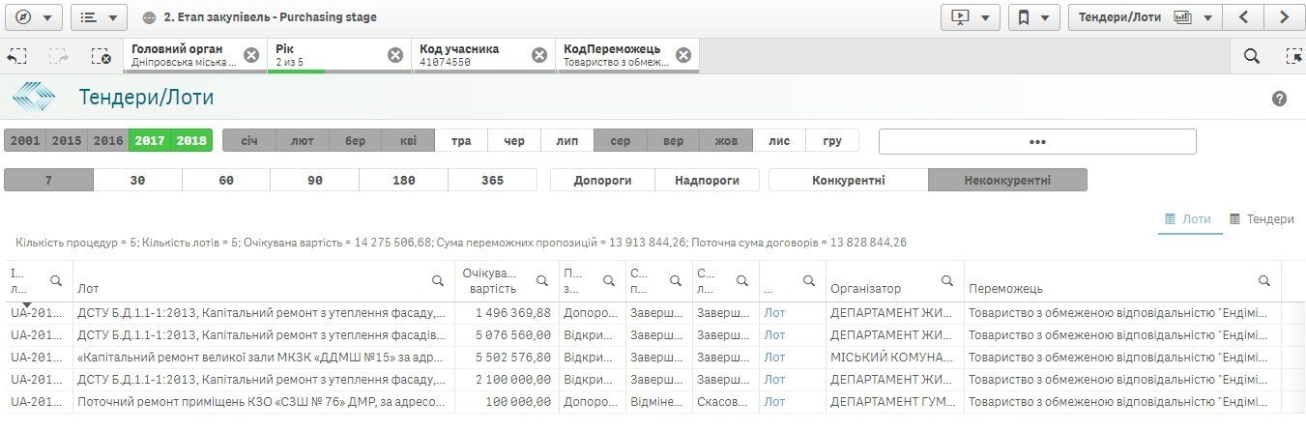Toggle year 2017 filter
This screenshot has height=431, width=1306.
coord(150,141)
